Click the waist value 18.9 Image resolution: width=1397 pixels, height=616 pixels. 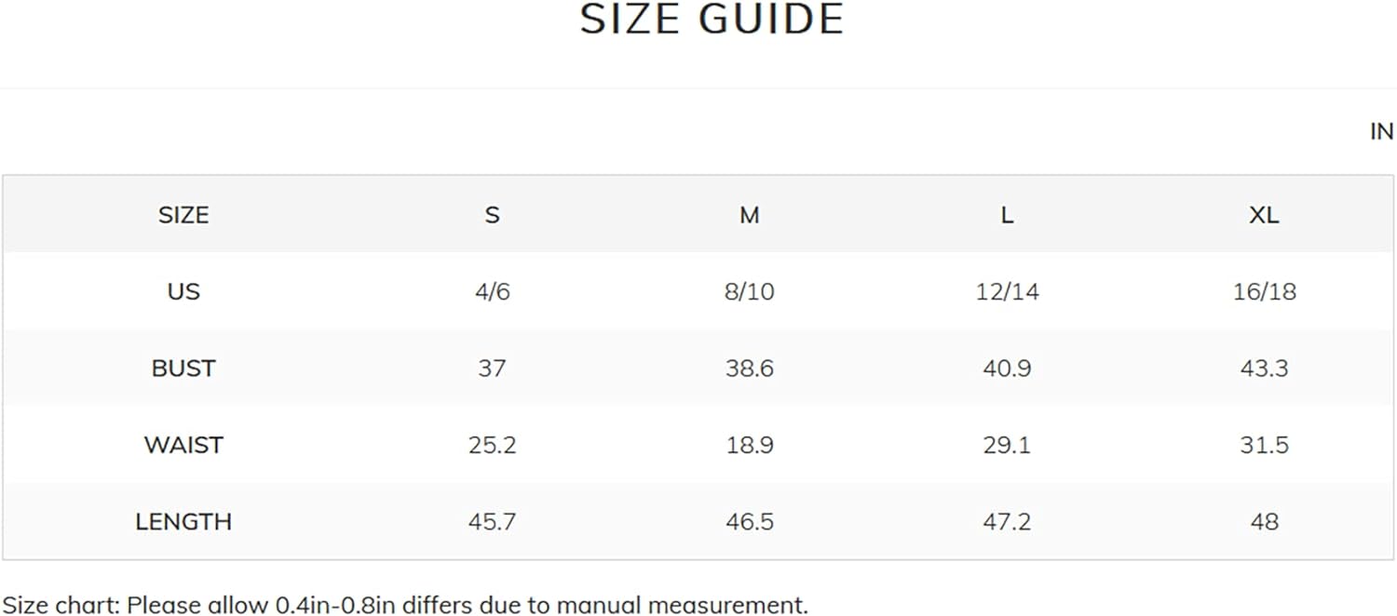(750, 445)
